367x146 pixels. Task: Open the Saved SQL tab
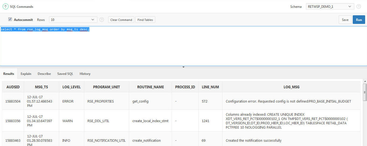point(65,74)
